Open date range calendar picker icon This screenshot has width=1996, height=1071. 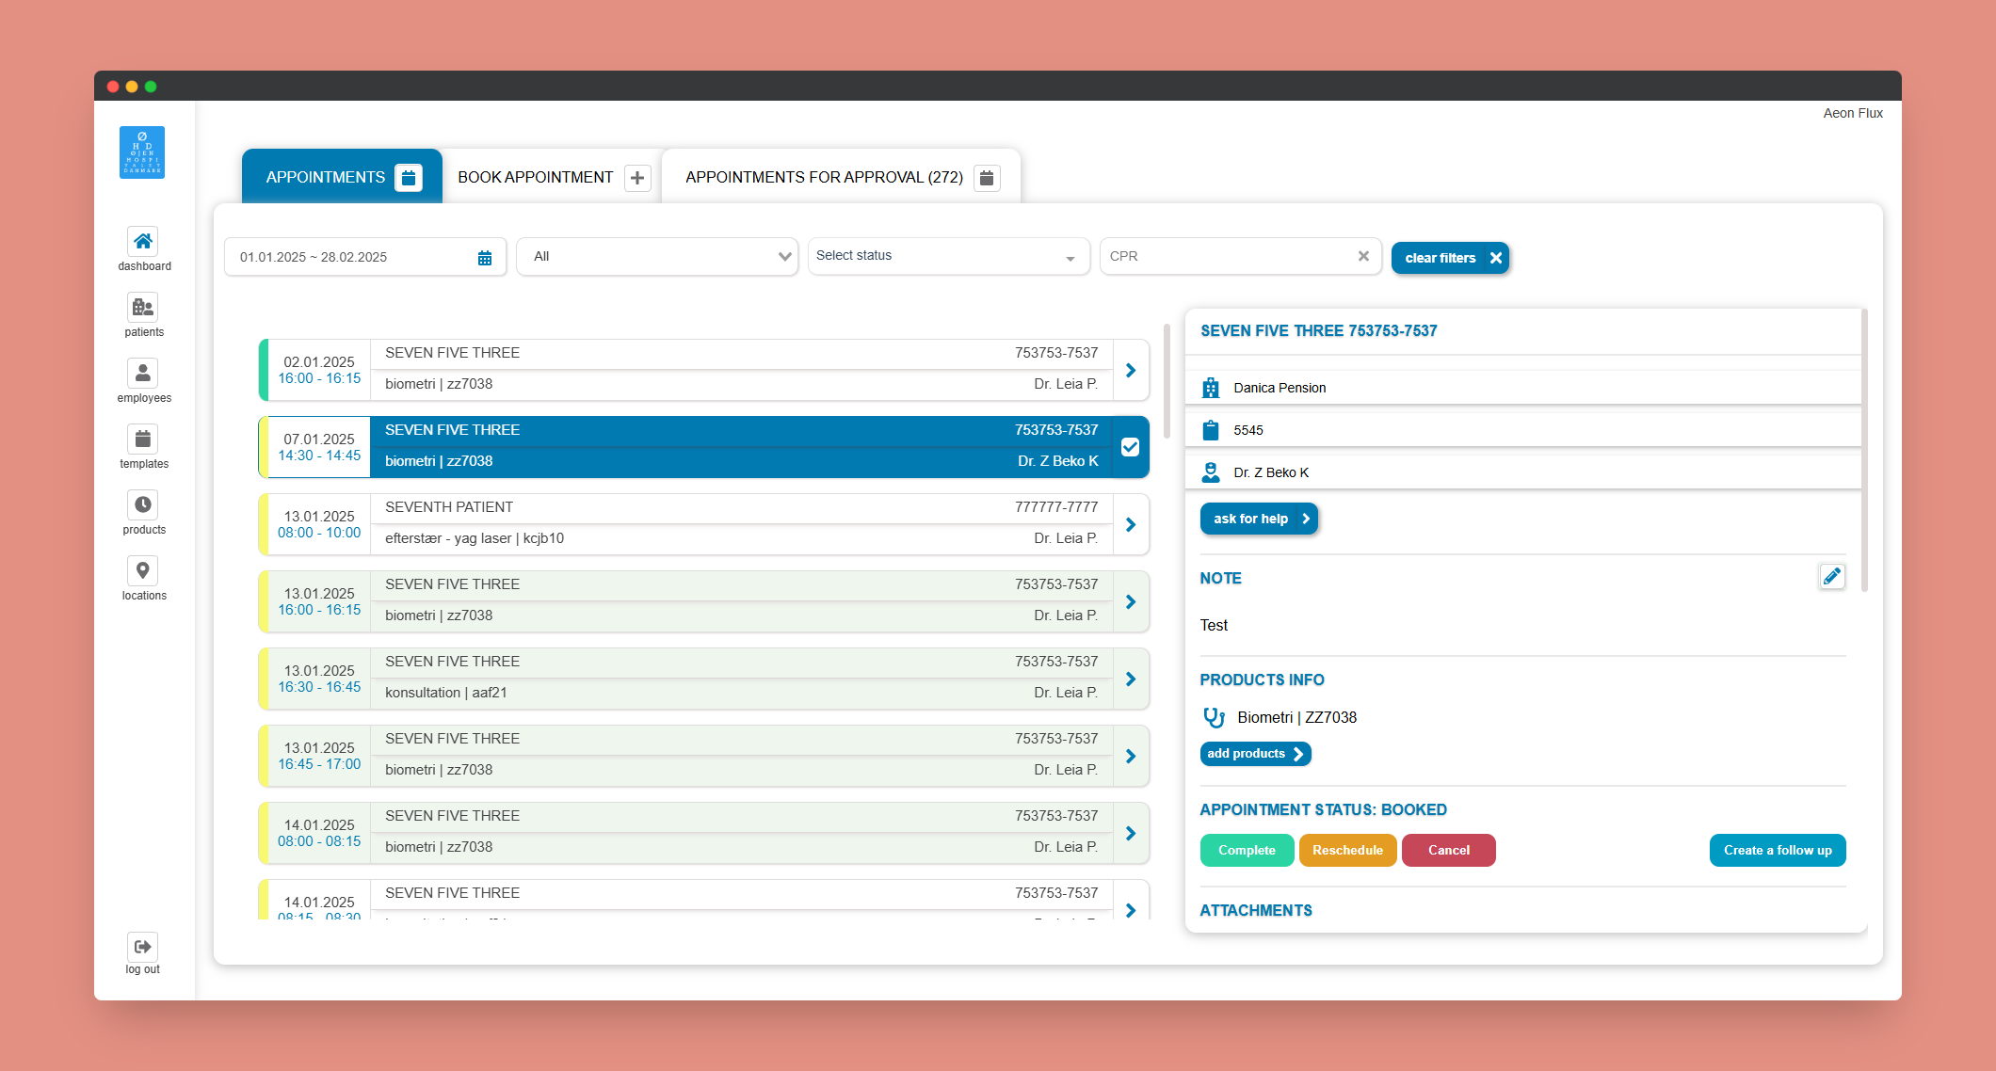point(485,258)
